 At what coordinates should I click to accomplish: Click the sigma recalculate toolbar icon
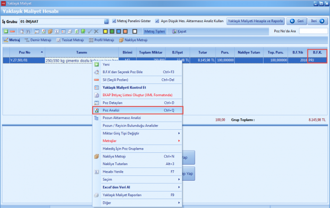coord(57,31)
